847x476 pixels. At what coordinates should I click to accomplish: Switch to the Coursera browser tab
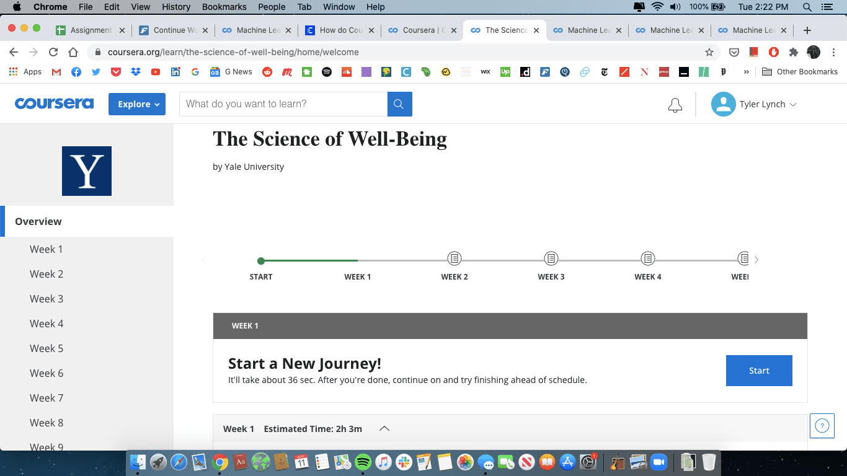tap(422, 30)
